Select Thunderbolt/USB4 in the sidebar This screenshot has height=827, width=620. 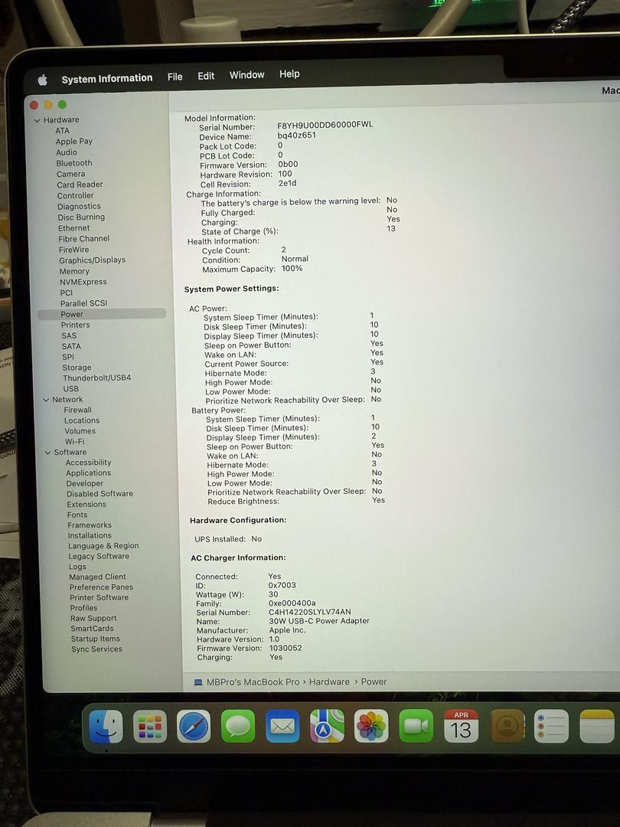(96, 378)
